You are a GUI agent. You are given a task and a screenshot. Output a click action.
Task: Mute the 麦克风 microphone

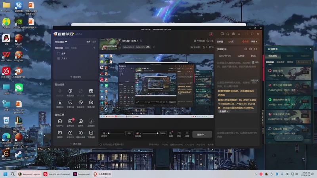point(104,133)
